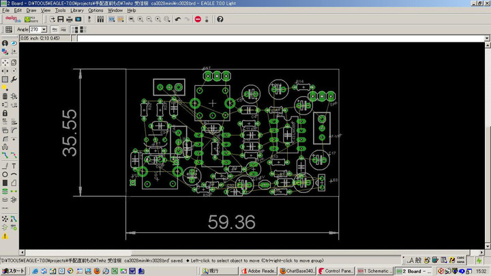Toggle layer display with the eye icon

point(14,43)
